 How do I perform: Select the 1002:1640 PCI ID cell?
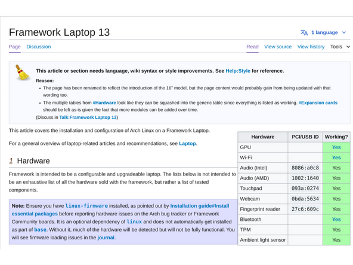tap(305, 178)
